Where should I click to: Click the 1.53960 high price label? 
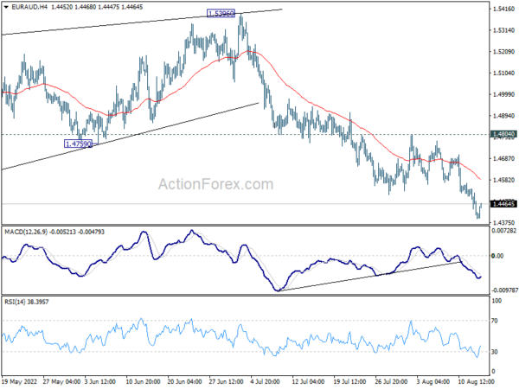[x=221, y=13]
